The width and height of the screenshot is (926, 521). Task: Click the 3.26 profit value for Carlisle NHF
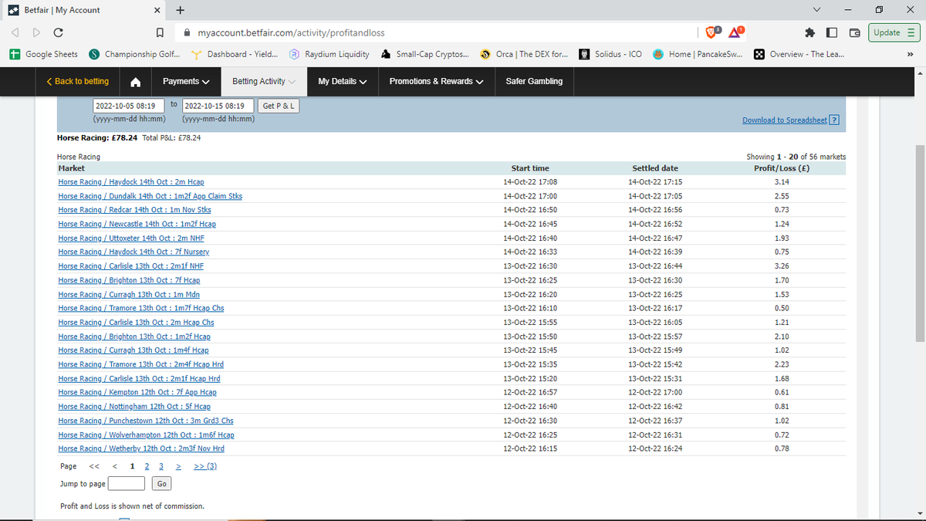tap(782, 266)
